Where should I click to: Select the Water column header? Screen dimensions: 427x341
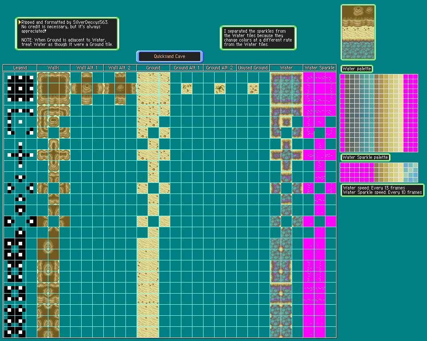click(286, 68)
